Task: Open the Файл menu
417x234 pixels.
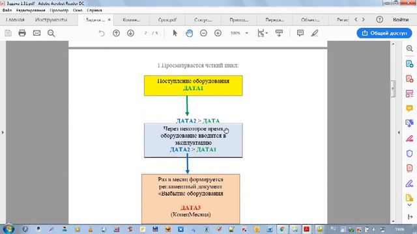Action: coord(7,10)
